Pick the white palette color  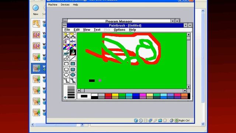click(x=94, y=95)
